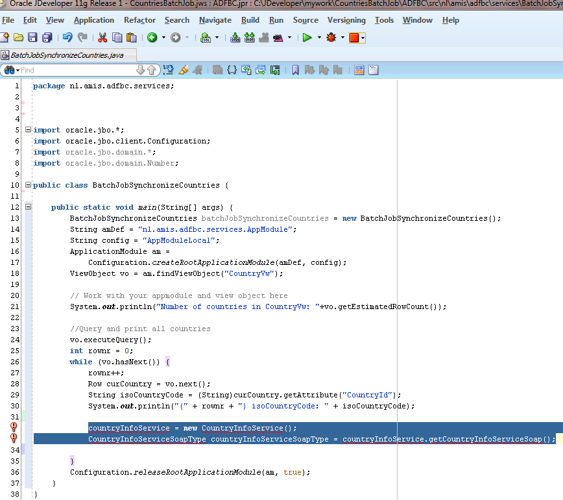The height and width of the screenshot is (500, 563).
Task: Click the error marker on line 32
Action: click(x=14, y=427)
